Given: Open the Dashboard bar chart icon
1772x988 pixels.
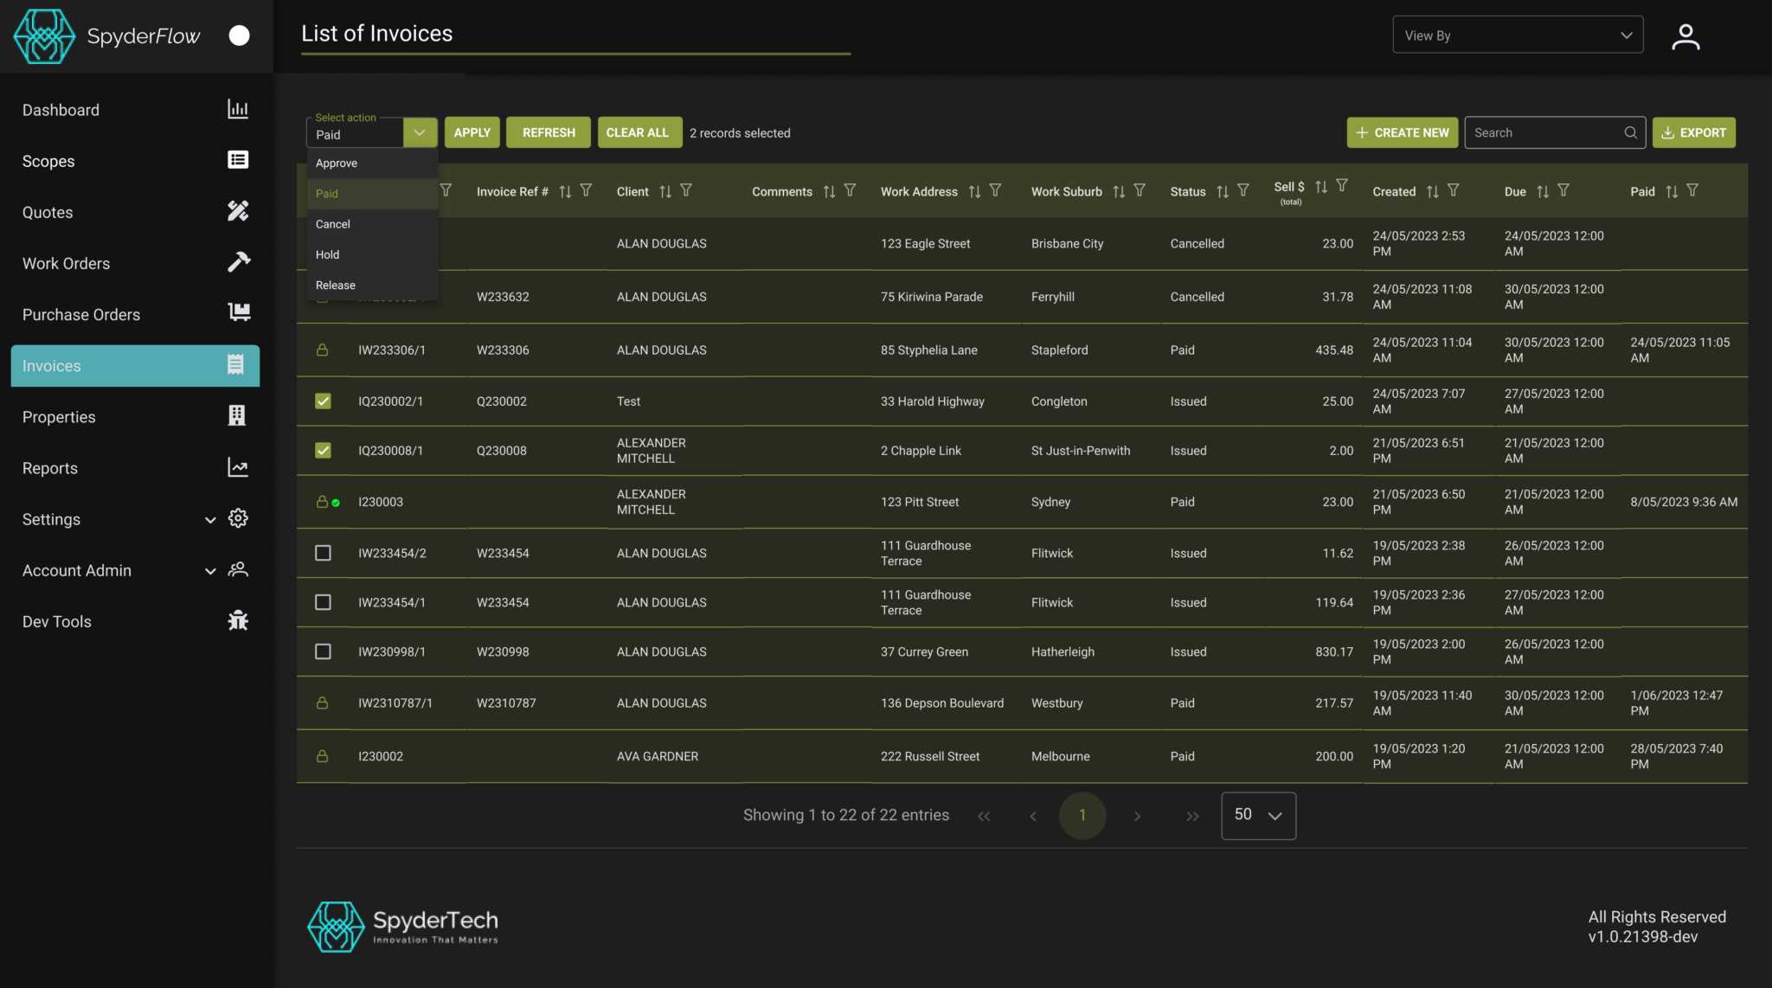Looking at the screenshot, I should 238,109.
